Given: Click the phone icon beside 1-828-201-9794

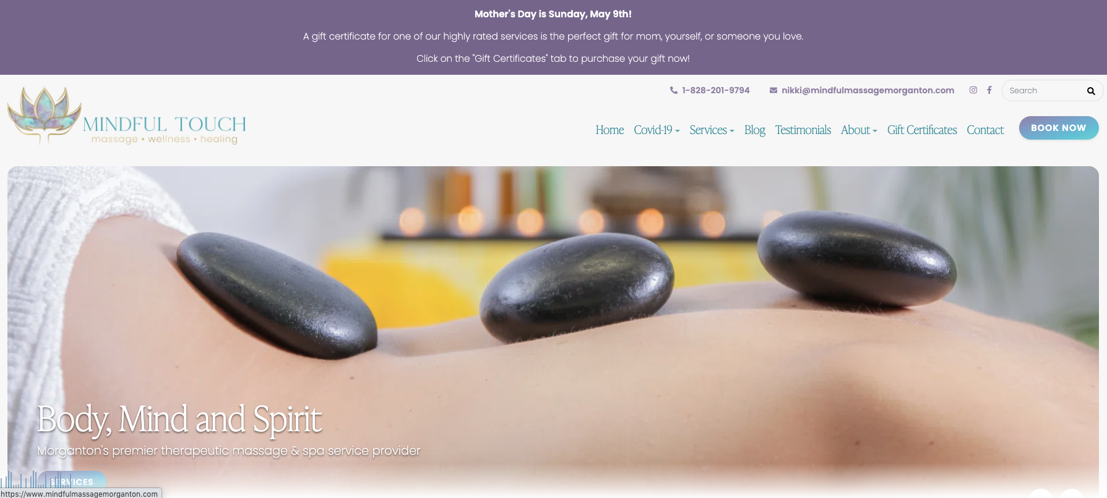Looking at the screenshot, I should 673,90.
